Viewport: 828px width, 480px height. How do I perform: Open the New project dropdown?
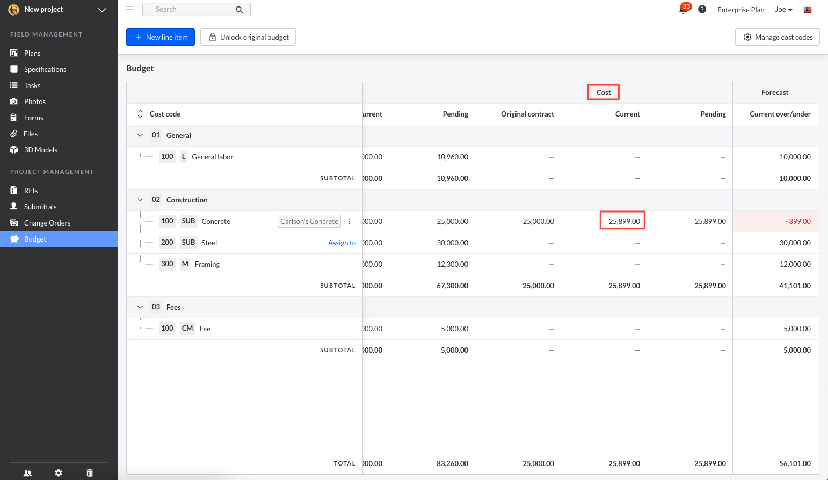[x=101, y=10]
